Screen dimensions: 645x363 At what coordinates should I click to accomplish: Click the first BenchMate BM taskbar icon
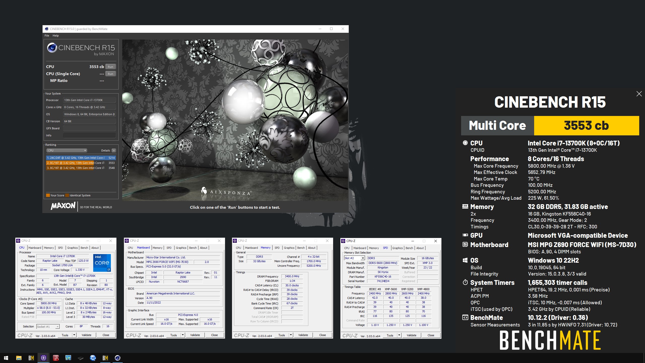[x=31, y=358]
